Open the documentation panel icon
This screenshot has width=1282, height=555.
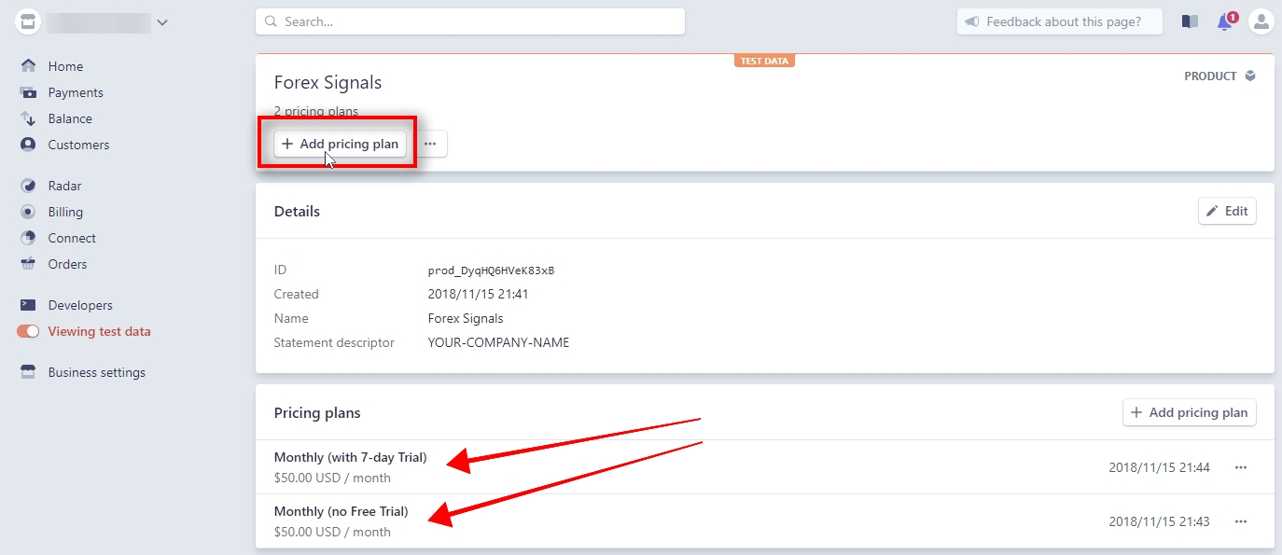[1190, 21]
